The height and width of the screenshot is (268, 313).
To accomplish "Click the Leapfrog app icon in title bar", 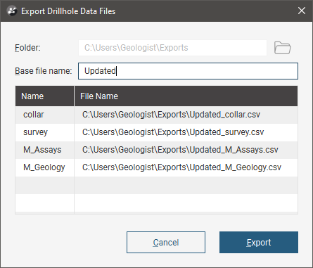I will [x=12, y=11].
